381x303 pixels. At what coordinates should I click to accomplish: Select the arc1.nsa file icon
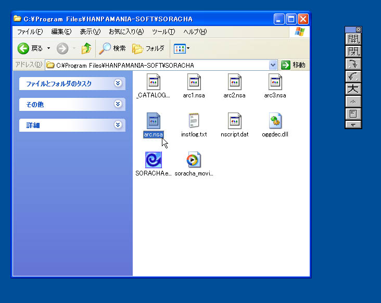point(194,82)
